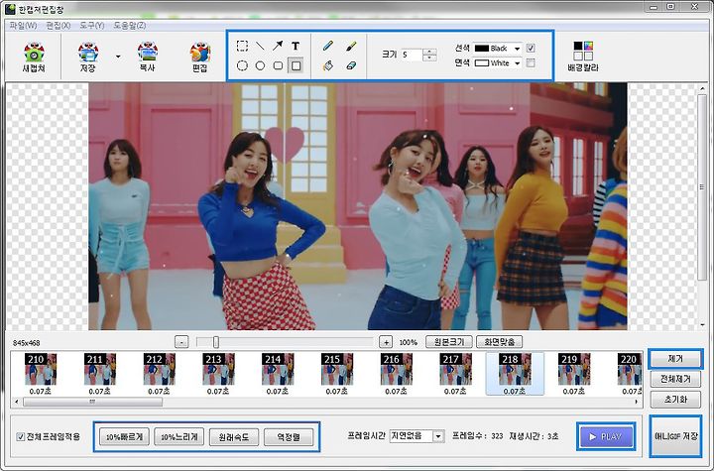Image resolution: width=714 pixels, height=471 pixels.
Task: Click the 10%빠르게 faster button
Action: (124, 437)
